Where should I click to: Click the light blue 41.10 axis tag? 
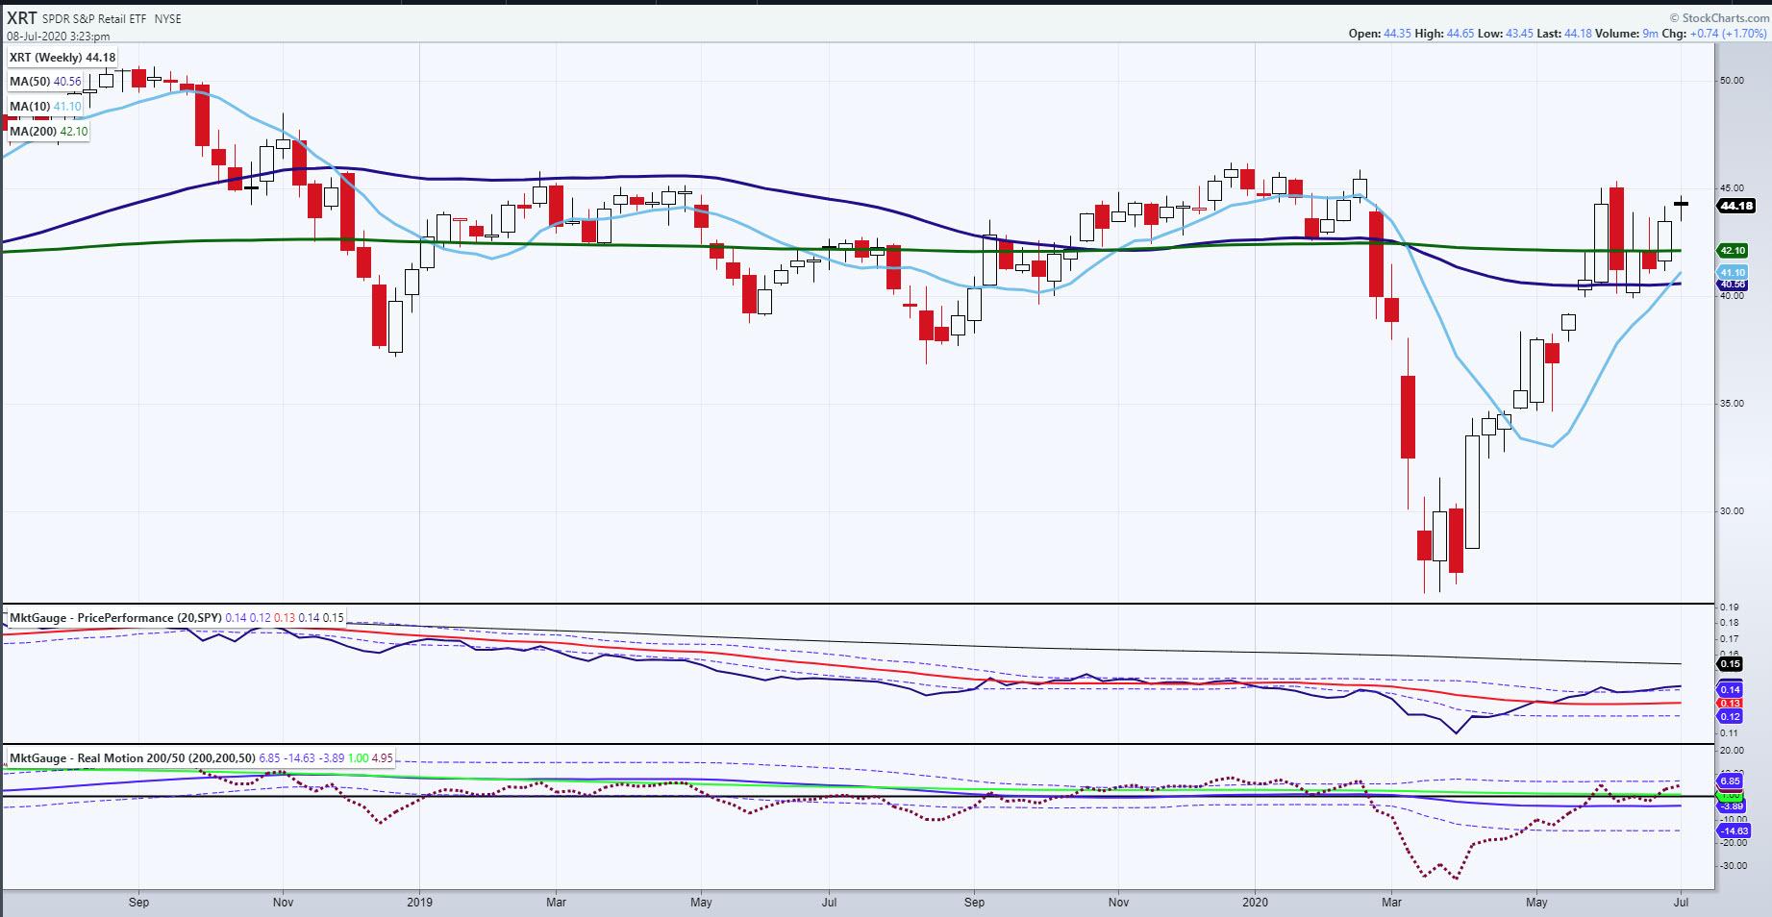click(x=1732, y=273)
